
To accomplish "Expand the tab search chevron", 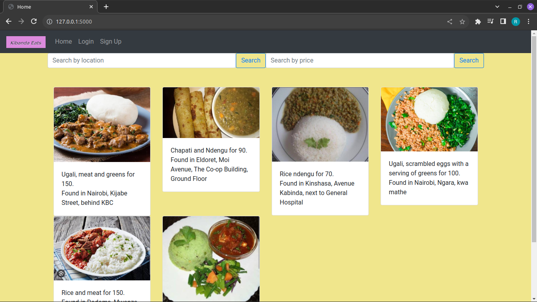I will pyautogui.click(x=497, y=7).
